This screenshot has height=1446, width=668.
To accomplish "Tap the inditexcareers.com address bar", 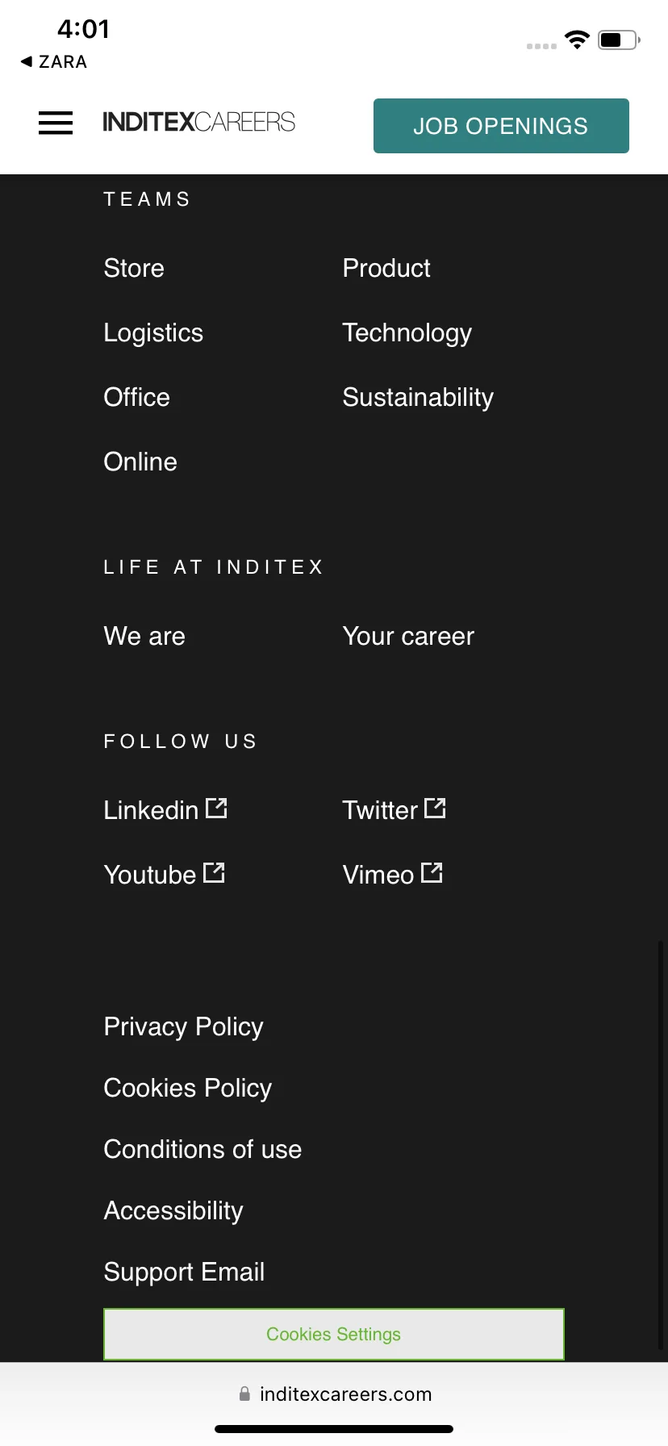I will 334,1394.
